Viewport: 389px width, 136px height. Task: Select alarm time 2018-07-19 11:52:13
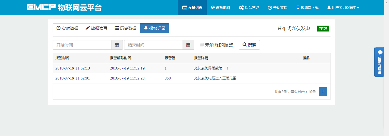click(x=73, y=68)
